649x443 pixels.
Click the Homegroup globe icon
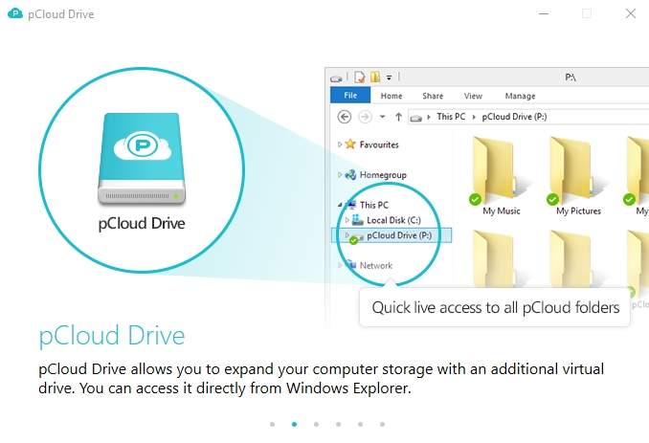pos(350,174)
